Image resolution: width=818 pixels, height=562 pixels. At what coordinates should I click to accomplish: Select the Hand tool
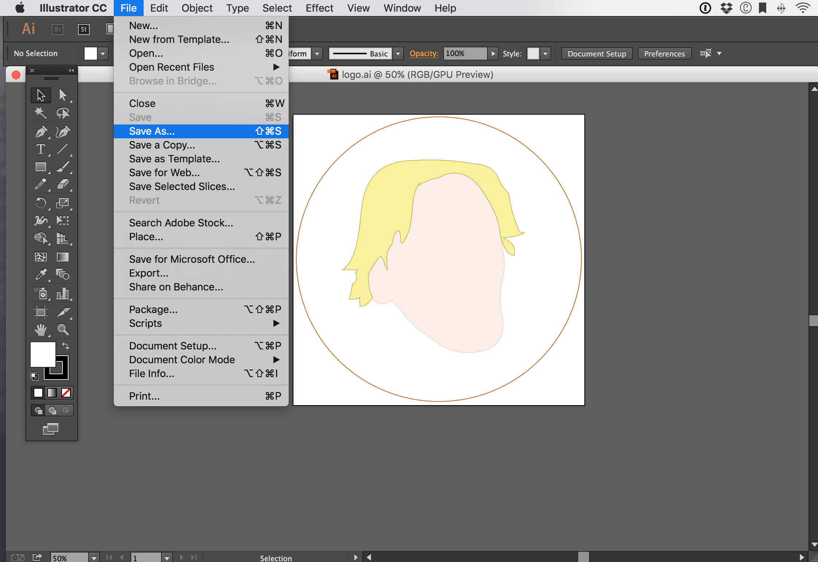pos(40,329)
